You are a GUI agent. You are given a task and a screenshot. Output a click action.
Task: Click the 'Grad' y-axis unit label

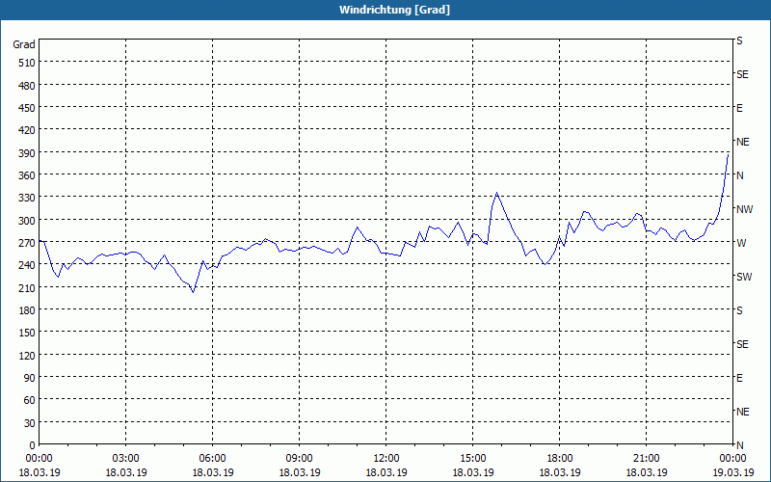click(24, 44)
